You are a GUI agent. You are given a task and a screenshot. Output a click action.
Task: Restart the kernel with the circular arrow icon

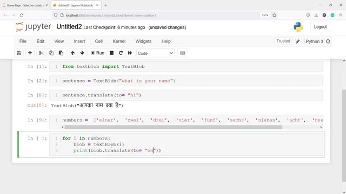point(121,53)
